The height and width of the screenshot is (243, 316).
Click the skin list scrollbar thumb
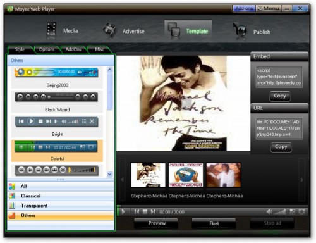[x=109, y=91]
